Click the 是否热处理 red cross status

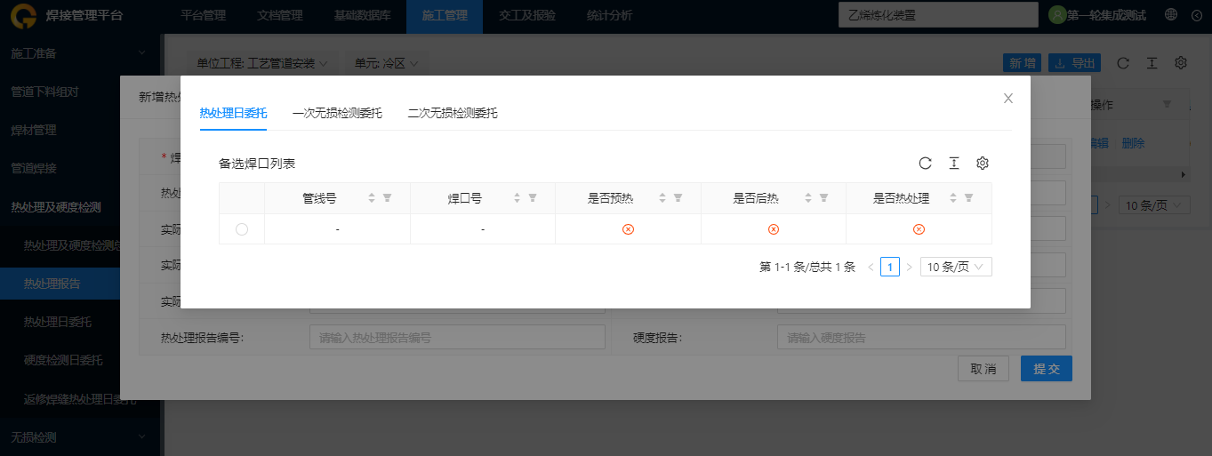tap(919, 229)
